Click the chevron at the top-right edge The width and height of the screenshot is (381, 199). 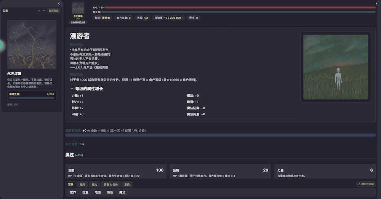(x=376, y=3)
